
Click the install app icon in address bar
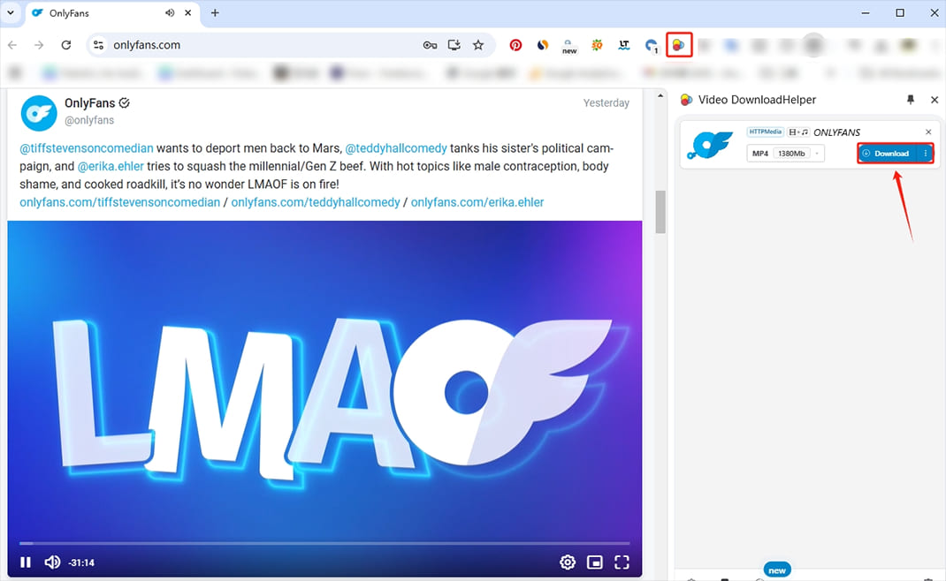tap(454, 45)
